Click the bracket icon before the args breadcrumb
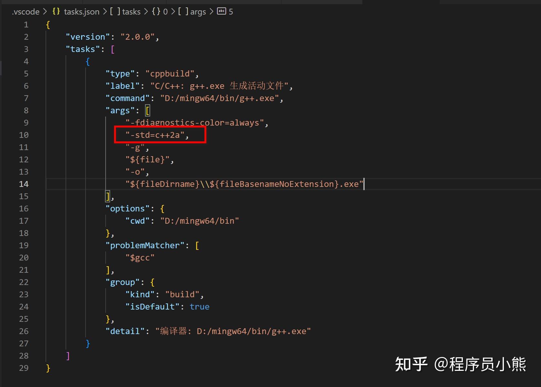 [x=183, y=12]
